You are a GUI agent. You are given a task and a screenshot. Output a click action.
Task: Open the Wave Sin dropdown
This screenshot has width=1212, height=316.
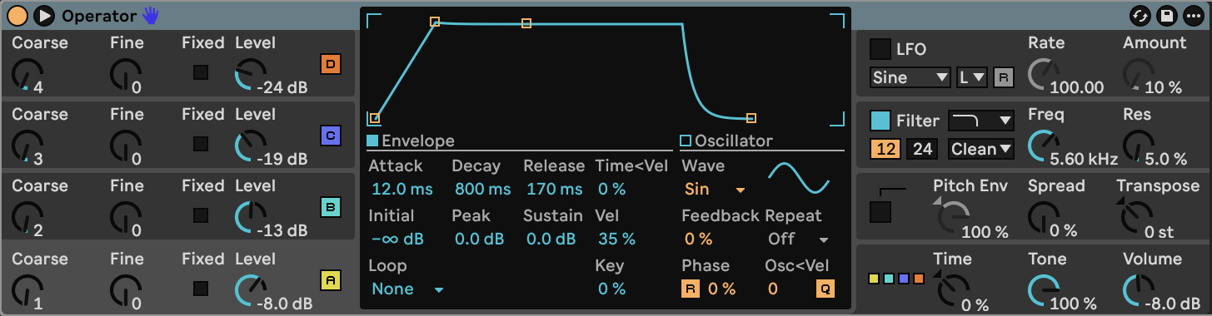pyautogui.click(x=714, y=189)
